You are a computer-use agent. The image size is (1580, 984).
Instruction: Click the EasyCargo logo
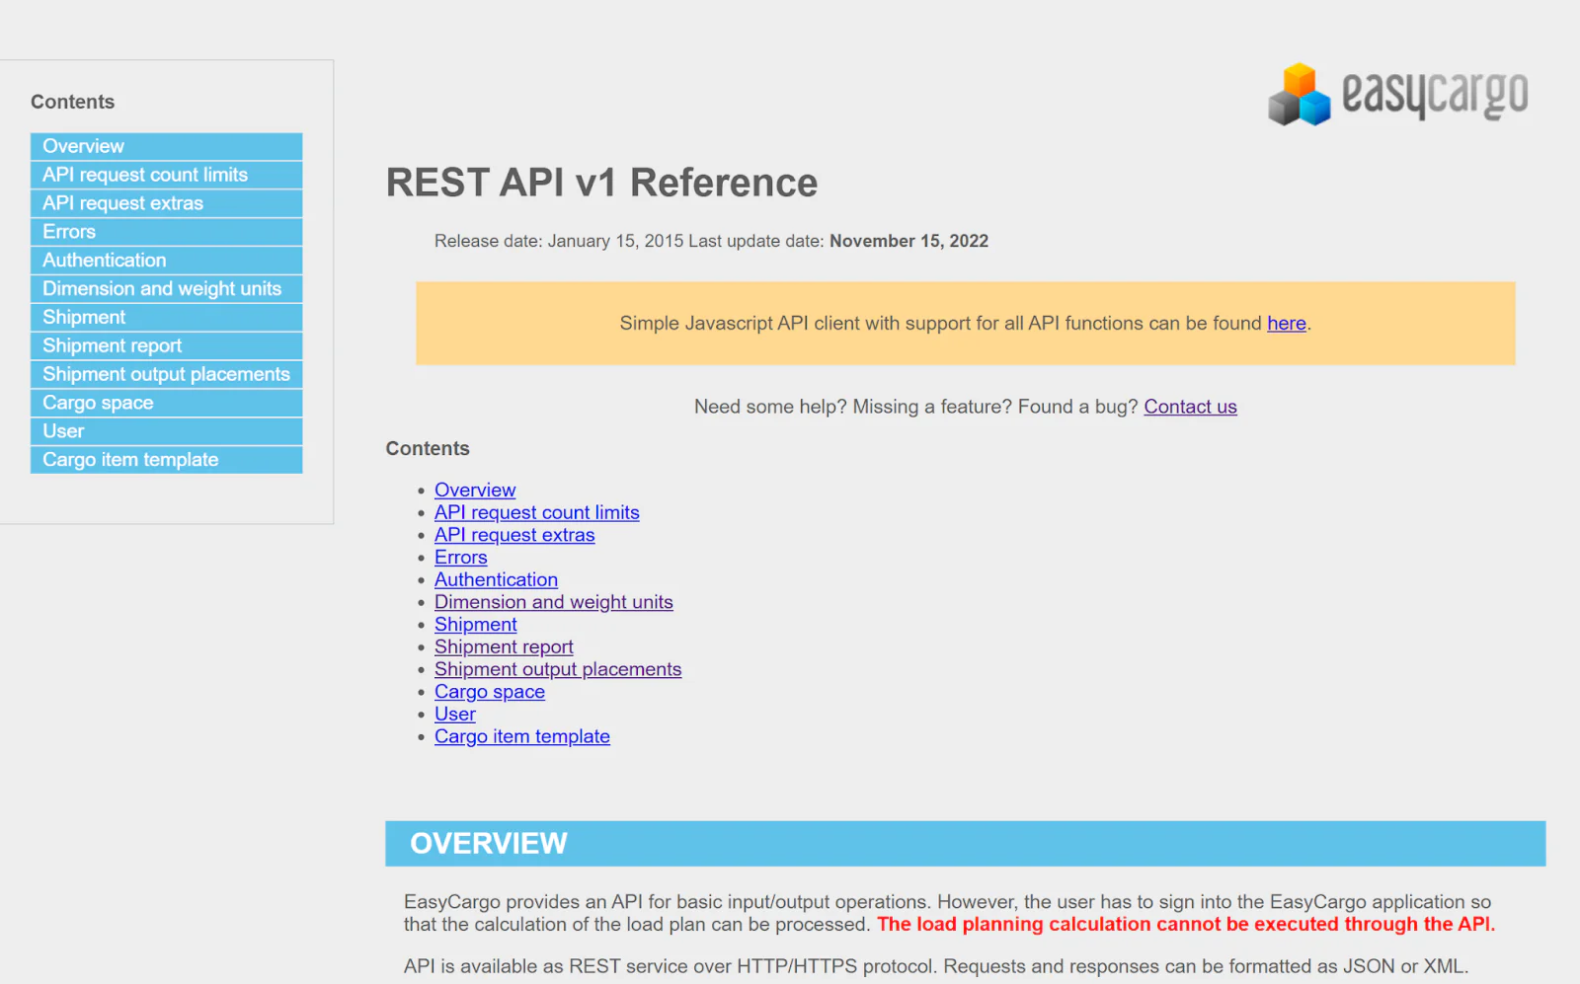coord(1397,95)
